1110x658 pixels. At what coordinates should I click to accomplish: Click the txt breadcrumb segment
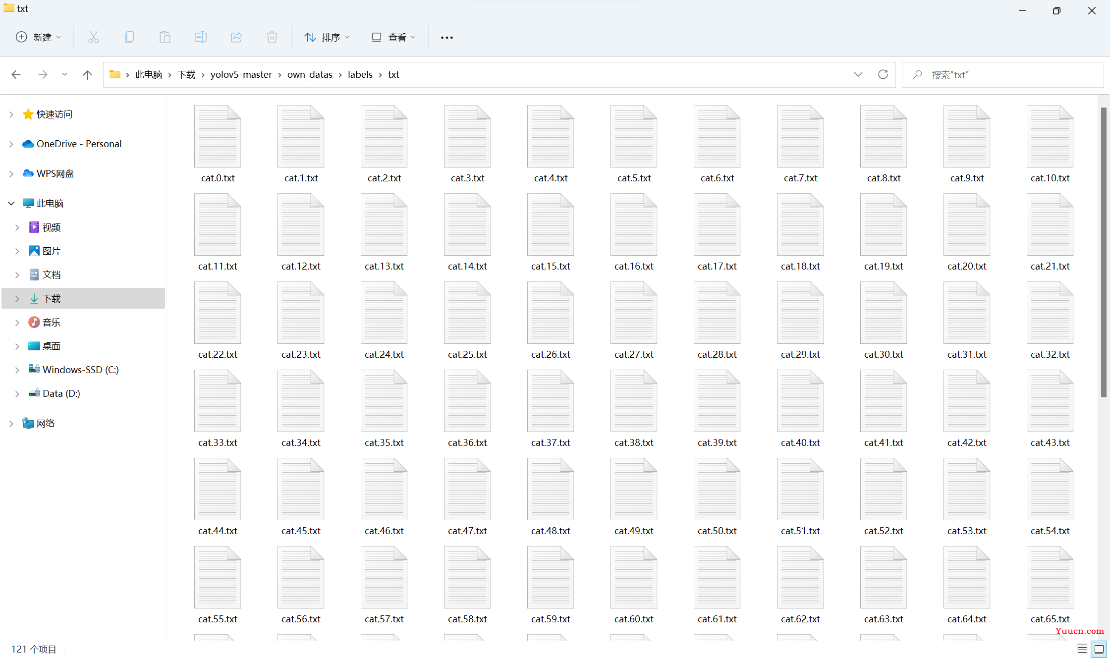point(393,74)
